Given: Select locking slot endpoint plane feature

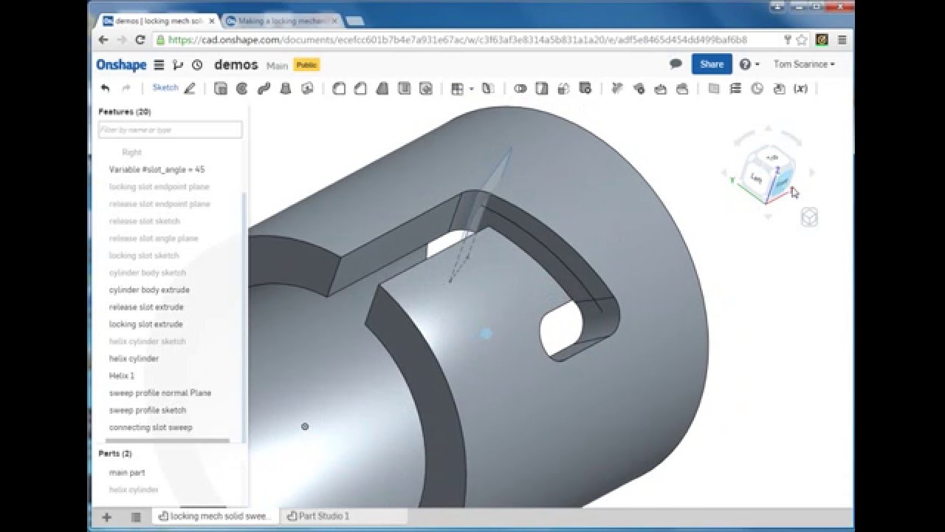Looking at the screenshot, I should [159, 187].
